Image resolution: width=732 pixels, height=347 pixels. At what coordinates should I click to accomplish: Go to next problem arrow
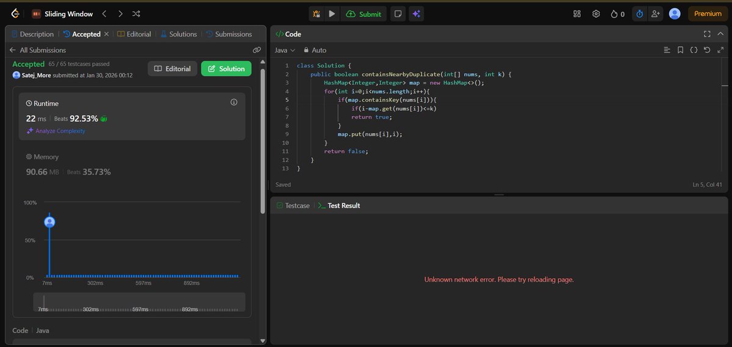120,13
